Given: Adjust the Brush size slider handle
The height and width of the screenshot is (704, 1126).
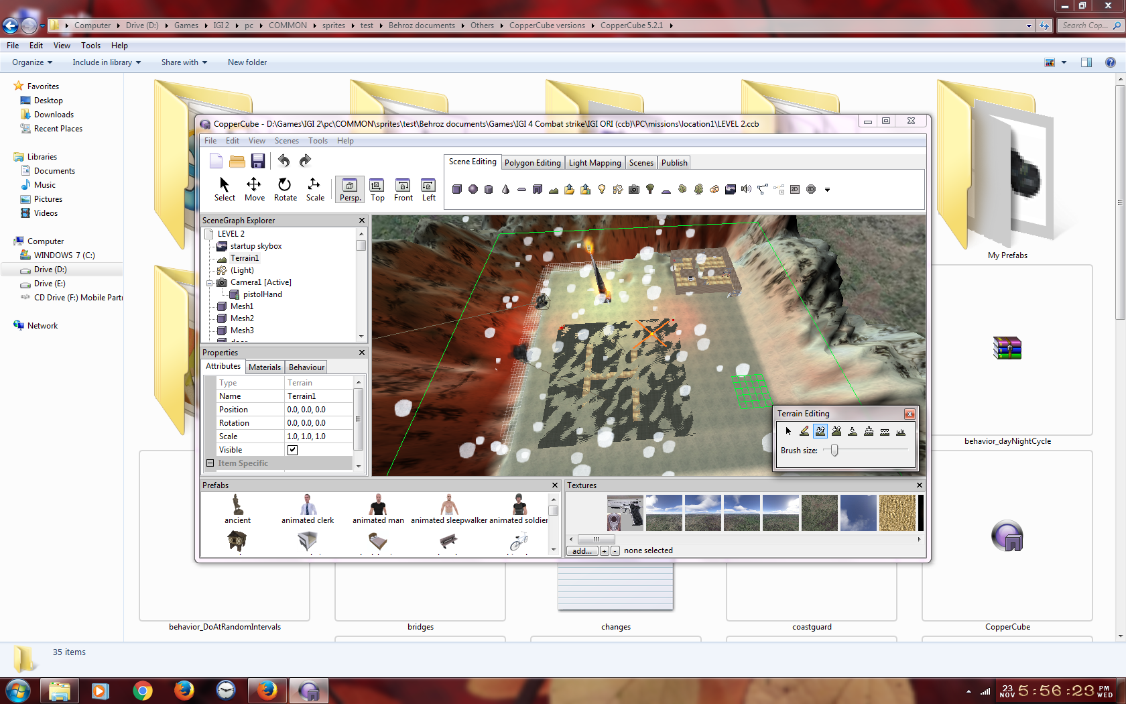Looking at the screenshot, I should [x=834, y=451].
